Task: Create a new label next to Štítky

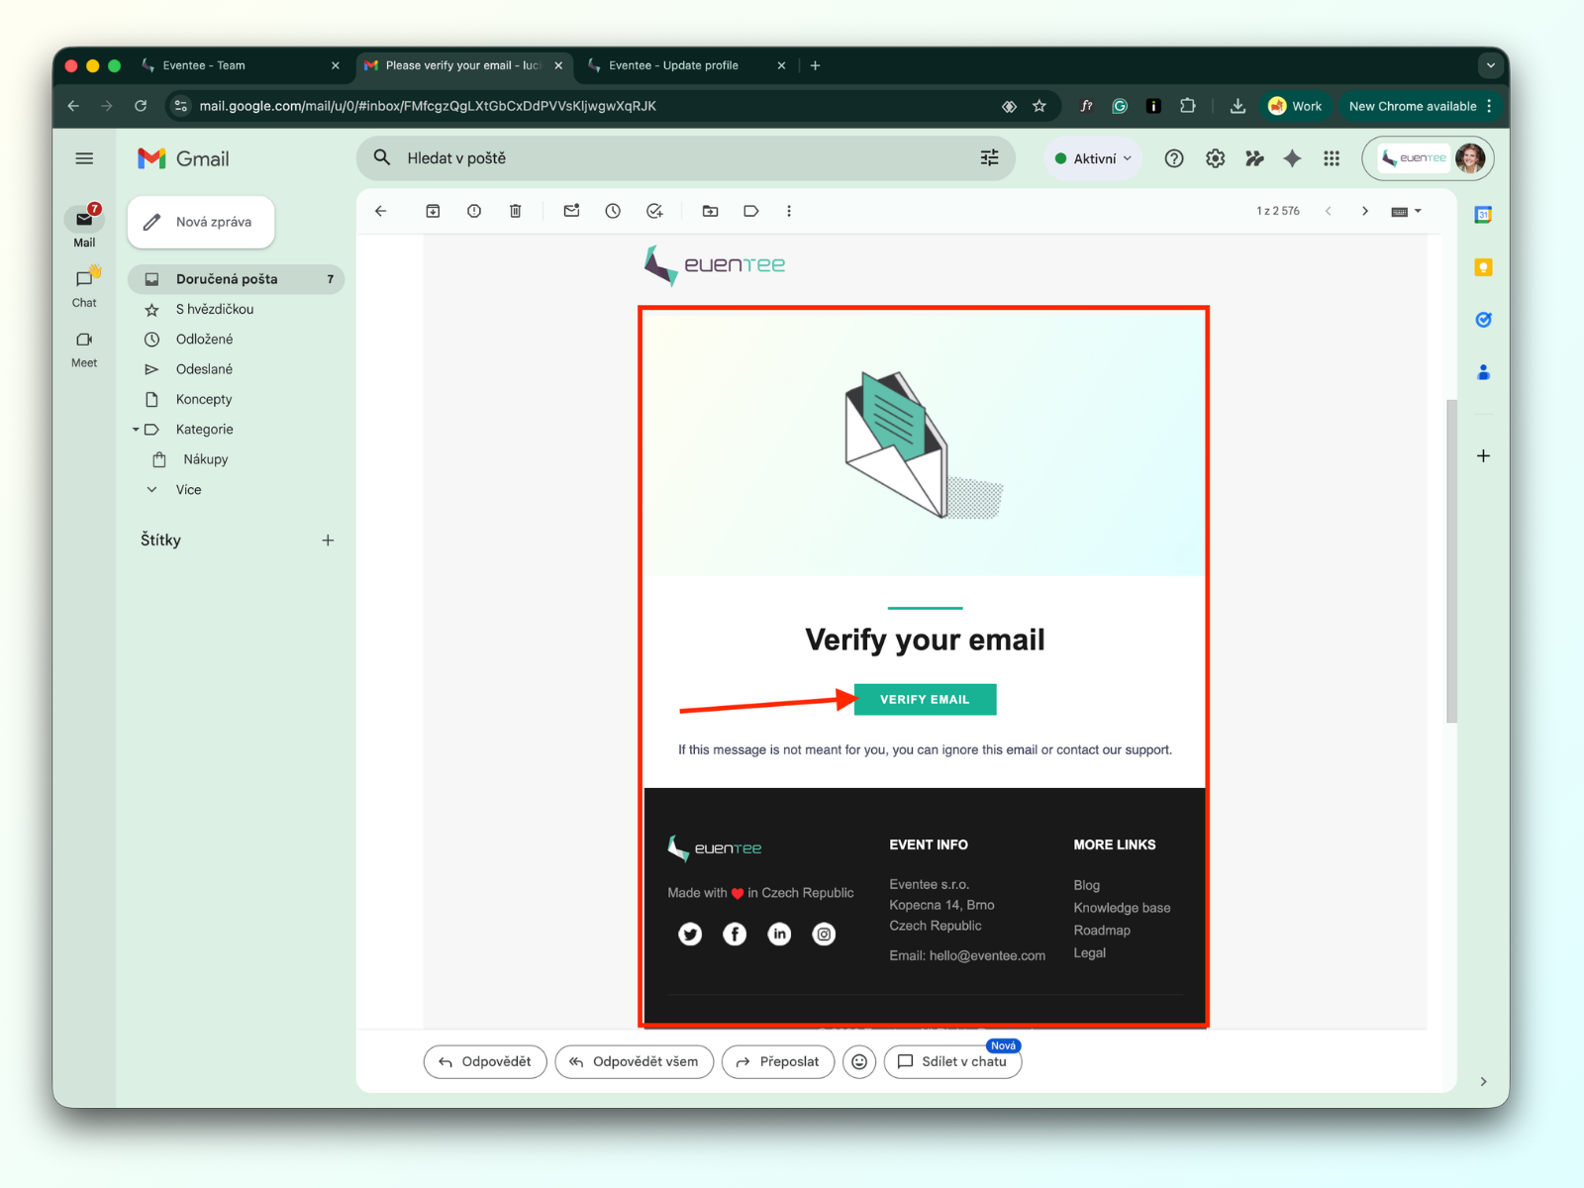Action: pyautogui.click(x=328, y=541)
